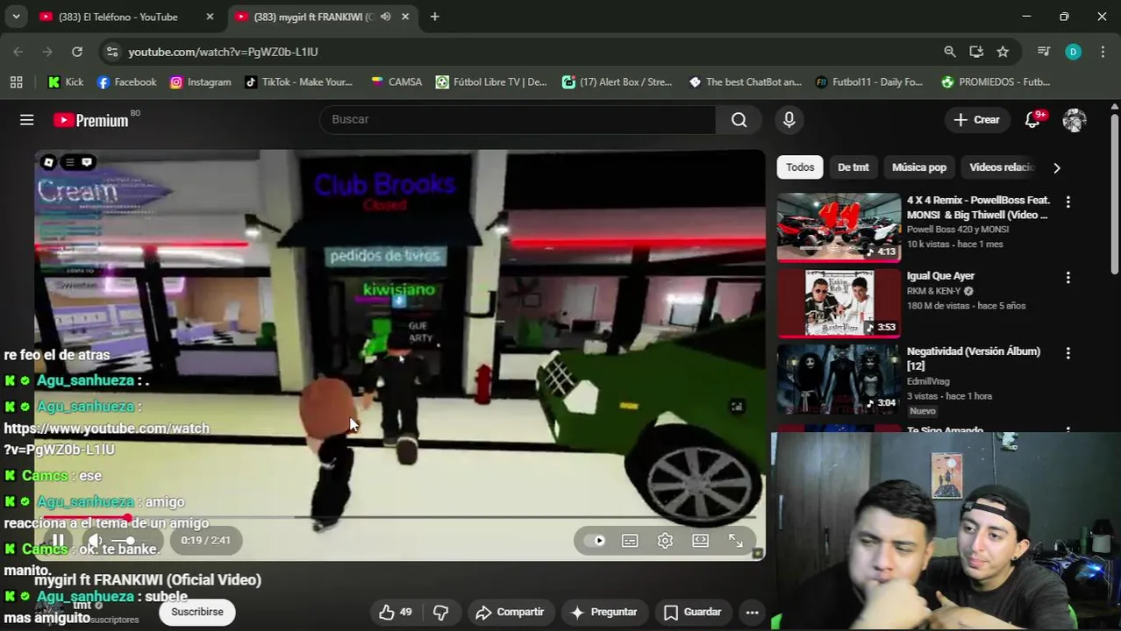This screenshot has width=1121, height=631.
Task: Open options for Igual Que Ayer video
Action: coord(1067,278)
